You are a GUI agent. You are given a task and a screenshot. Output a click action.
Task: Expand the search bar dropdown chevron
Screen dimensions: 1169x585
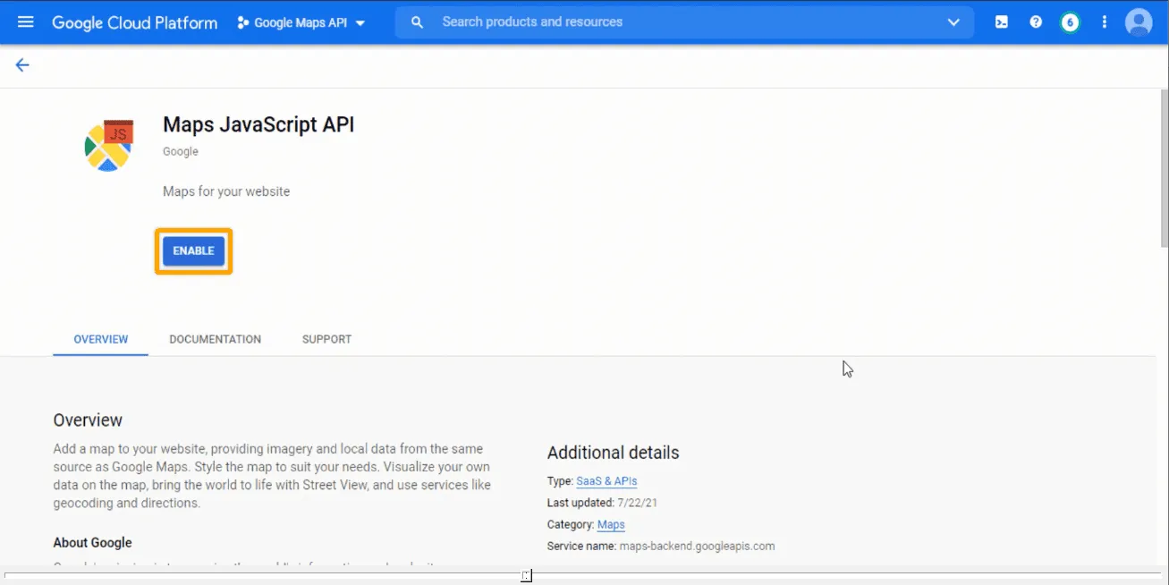pos(953,22)
